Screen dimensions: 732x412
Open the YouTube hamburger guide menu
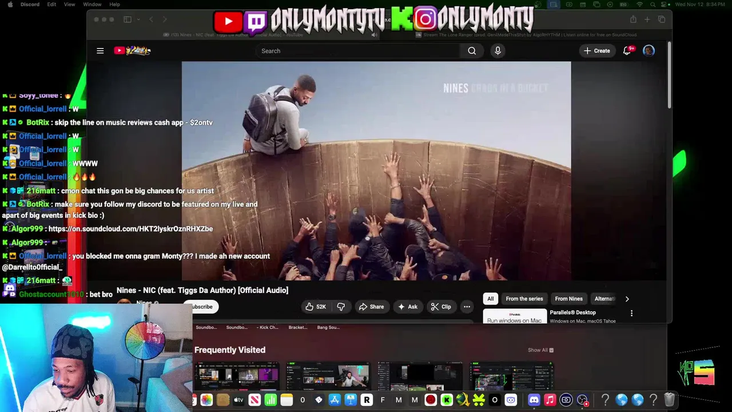(x=100, y=51)
